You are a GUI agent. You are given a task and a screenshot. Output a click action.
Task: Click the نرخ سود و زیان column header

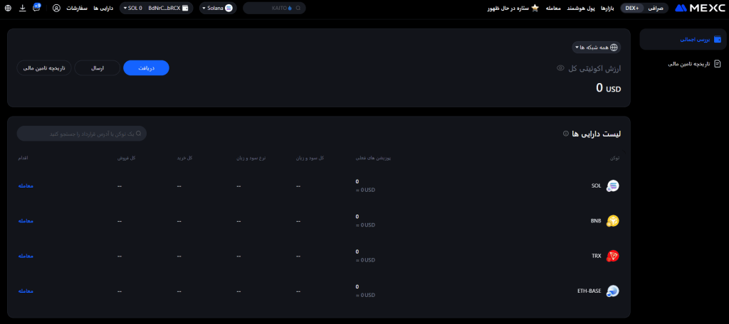(x=251, y=158)
